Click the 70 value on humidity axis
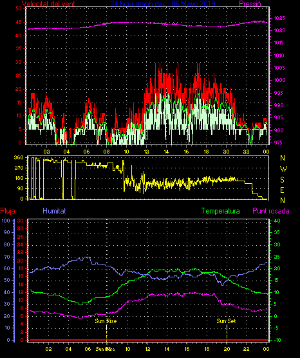Image resolution: width=300 pixels, height=358 pixels. pyautogui.click(x=7, y=257)
